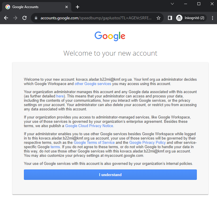Open a new tab with plus button
The width and height of the screenshot is (217, 198).
click(78, 7)
